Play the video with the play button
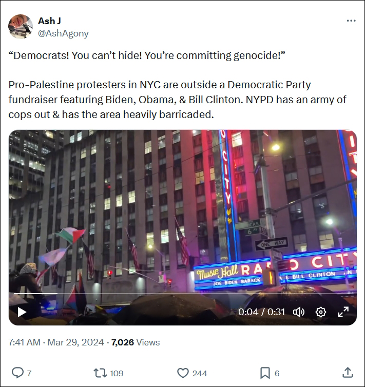 22,312
